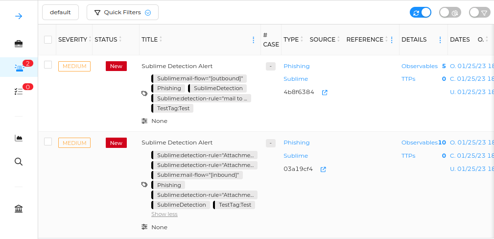This screenshot has height=239, width=494.
Task: Open the dashboards chart icon
Action: point(19,138)
